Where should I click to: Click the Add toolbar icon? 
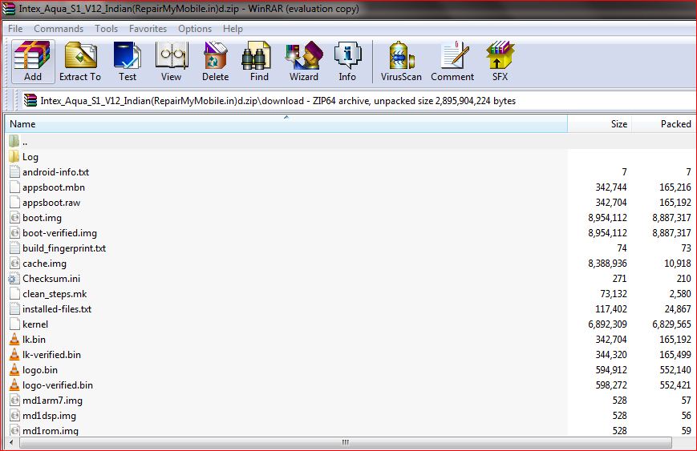[x=33, y=61]
